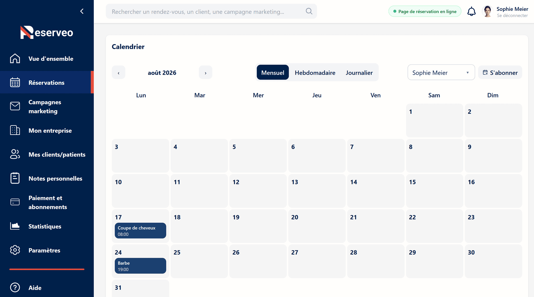Open Statistiques menu item
This screenshot has width=534, height=297.
pos(47,226)
